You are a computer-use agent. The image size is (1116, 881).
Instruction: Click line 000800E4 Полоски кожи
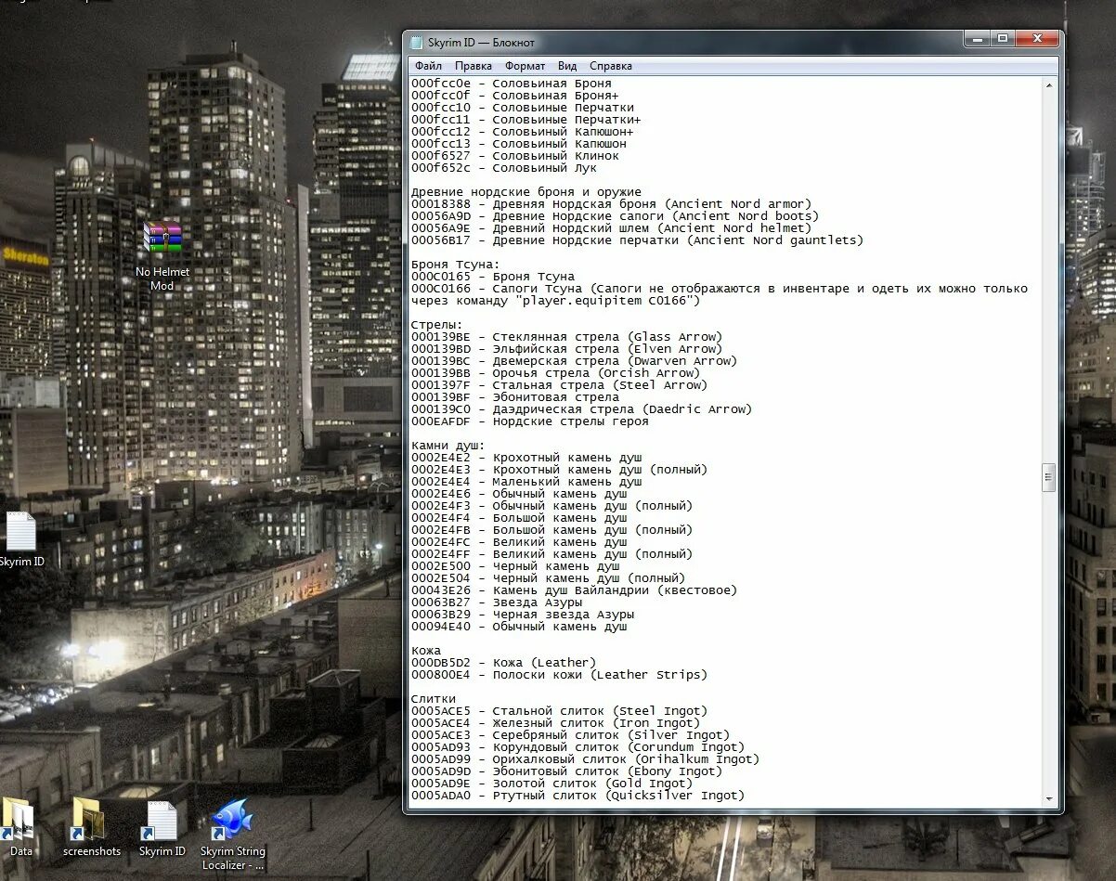point(560,675)
